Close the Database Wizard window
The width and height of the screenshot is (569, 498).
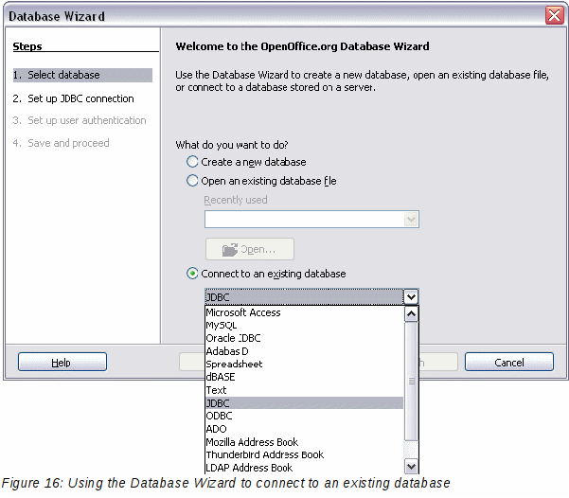pyautogui.click(x=555, y=15)
